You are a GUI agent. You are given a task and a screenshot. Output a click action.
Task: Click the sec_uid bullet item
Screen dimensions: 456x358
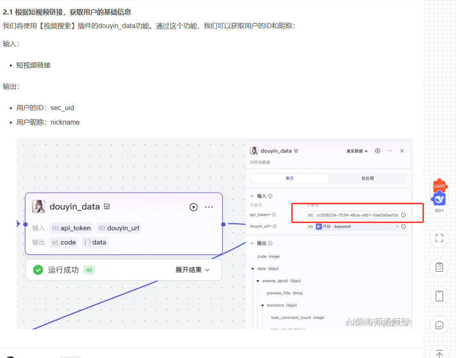[x=45, y=108]
